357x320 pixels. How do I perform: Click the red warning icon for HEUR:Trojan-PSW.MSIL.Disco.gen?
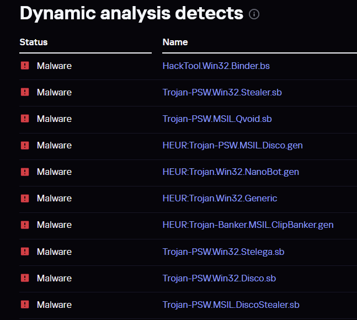point(25,145)
